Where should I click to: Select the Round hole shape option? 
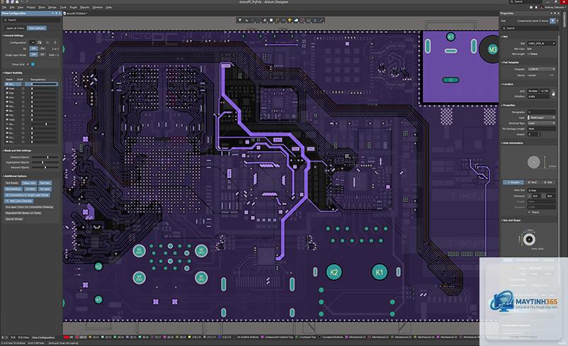[513, 182]
